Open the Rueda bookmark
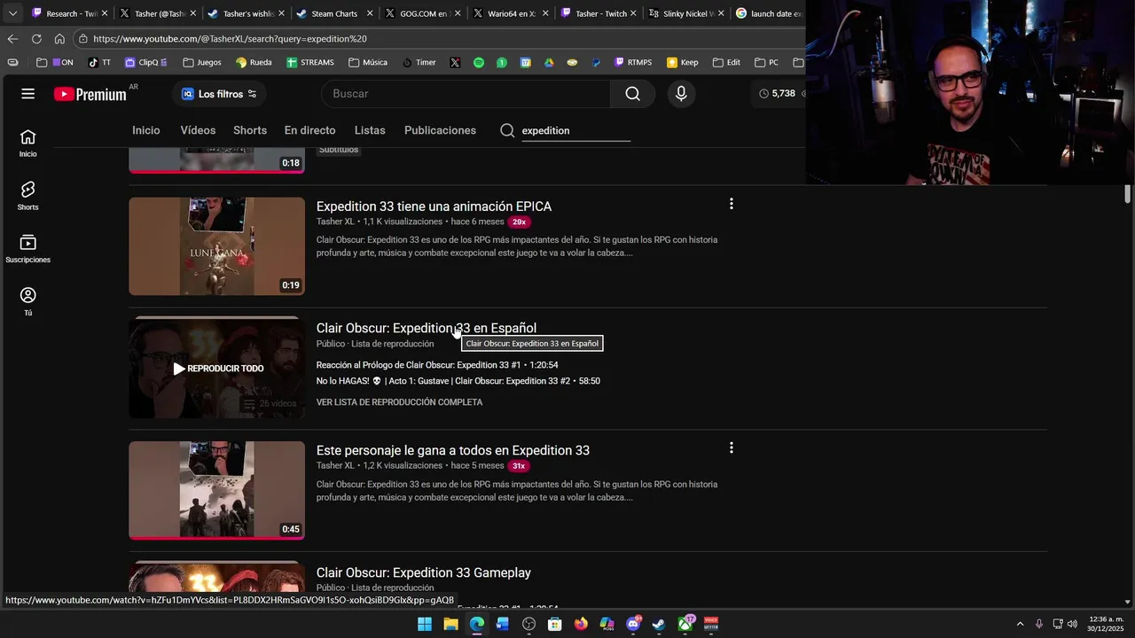This screenshot has width=1135, height=638. coord(254,63)
